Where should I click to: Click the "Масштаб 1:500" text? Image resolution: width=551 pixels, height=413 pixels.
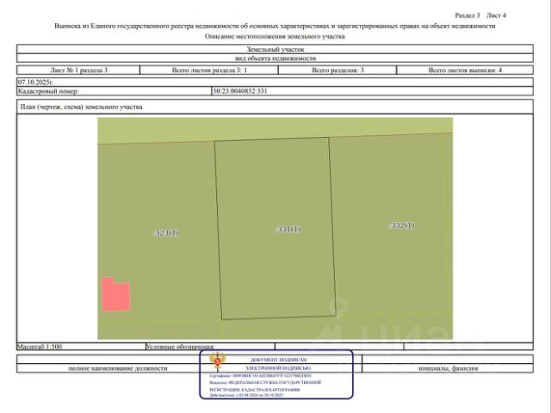[40, 347]
